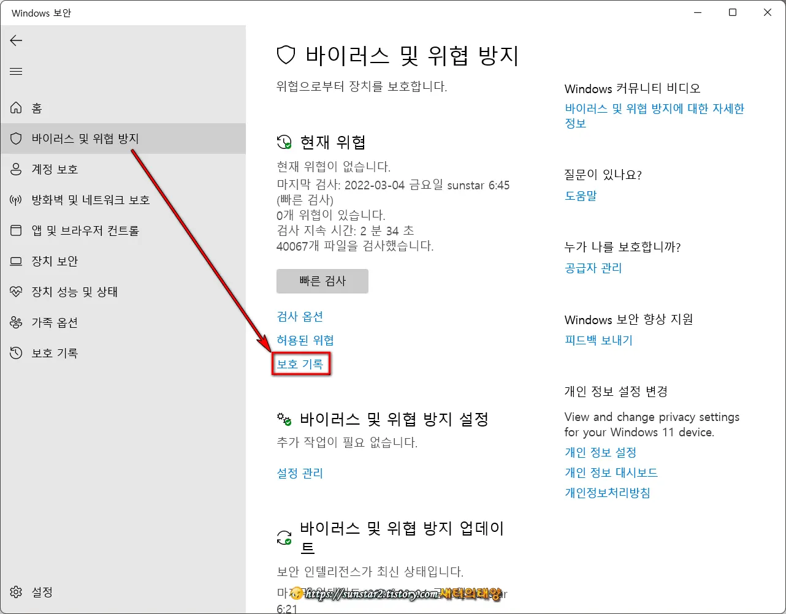The width and height of the screenshot is (786, 614).
Task: Open 앱 및 브라우저 컨트롤 via its icon
Action: [x=16, y=230]
